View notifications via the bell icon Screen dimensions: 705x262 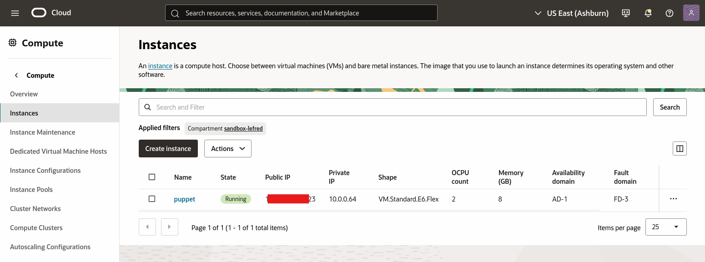tap(648, 13)
